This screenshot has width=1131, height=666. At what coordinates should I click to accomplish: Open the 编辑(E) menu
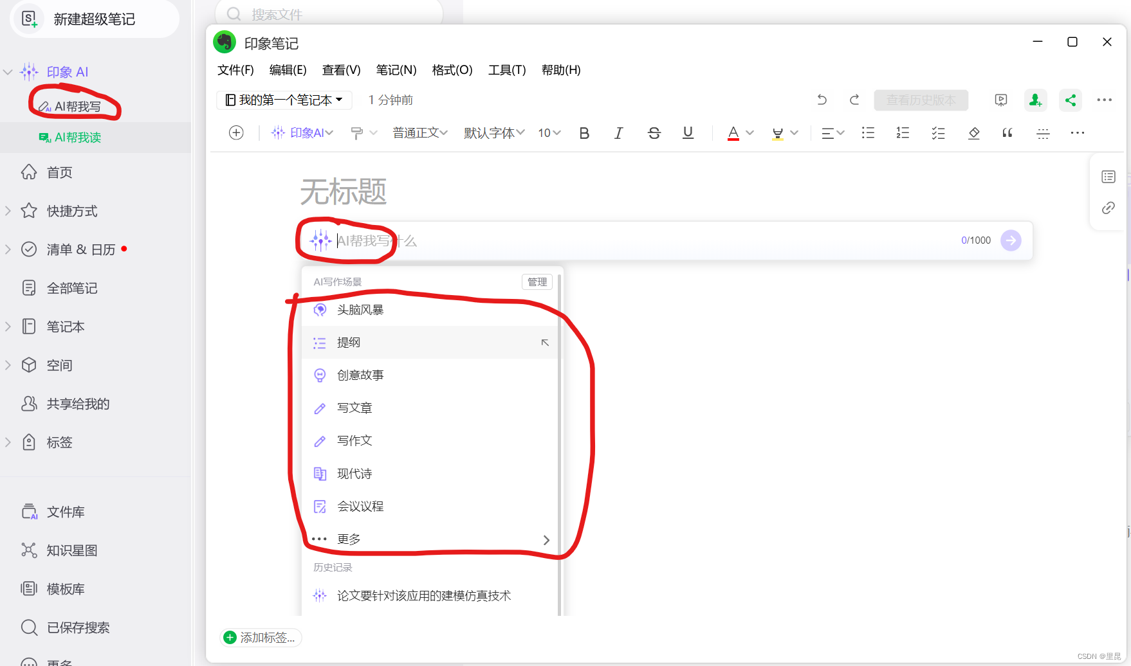click(288, 70)
